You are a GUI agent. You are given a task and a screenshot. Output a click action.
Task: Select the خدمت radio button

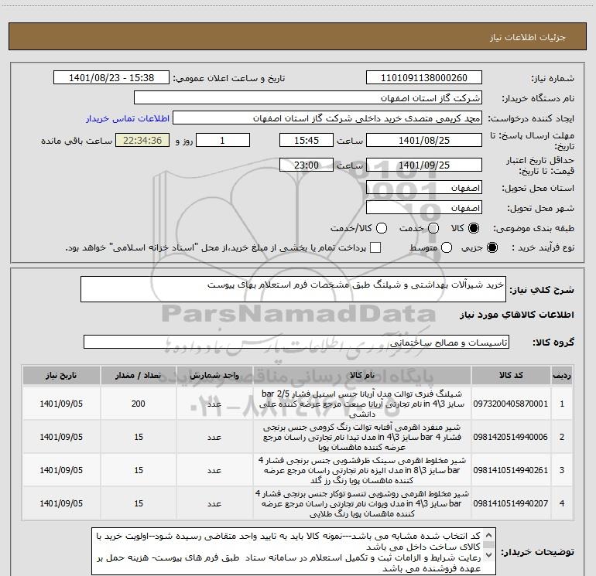click(433, 228)
